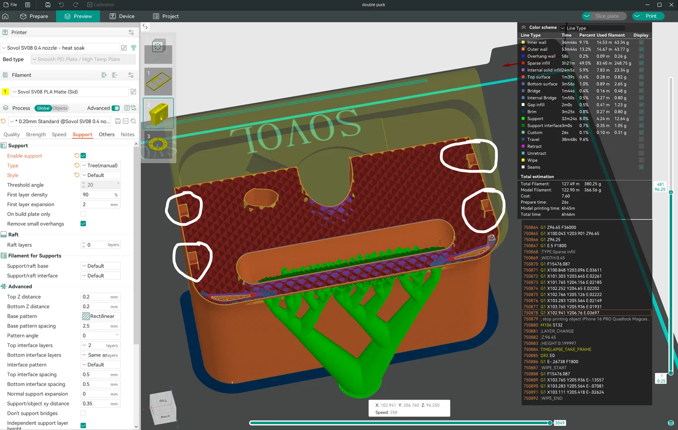This screenshot has height=430, width=678.
Task: Open the Quality settings tab
Action: (x=11, y=135)
